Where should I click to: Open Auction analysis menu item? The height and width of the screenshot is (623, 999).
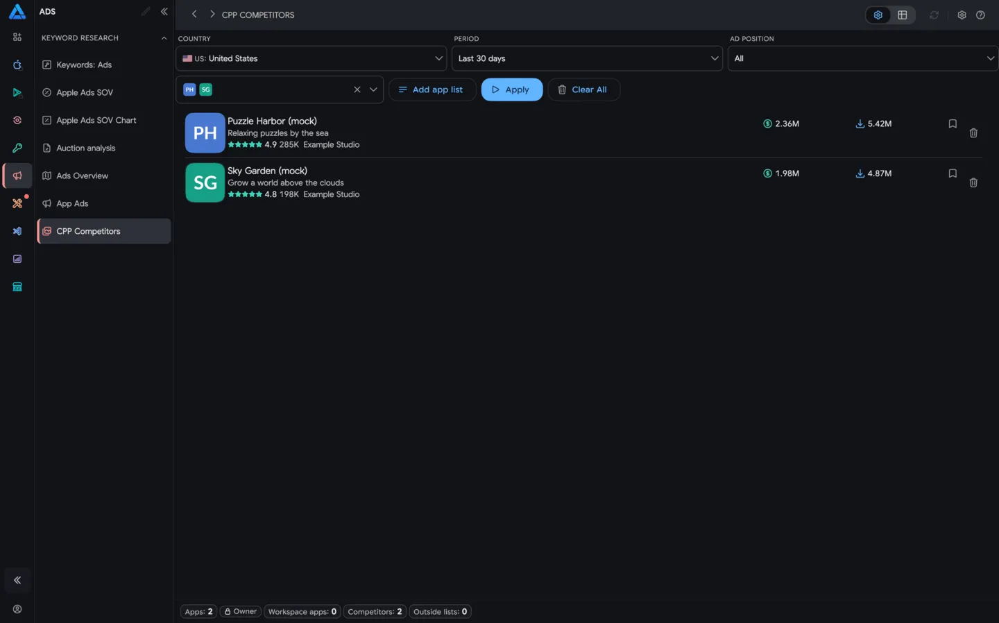pos(103,148)
